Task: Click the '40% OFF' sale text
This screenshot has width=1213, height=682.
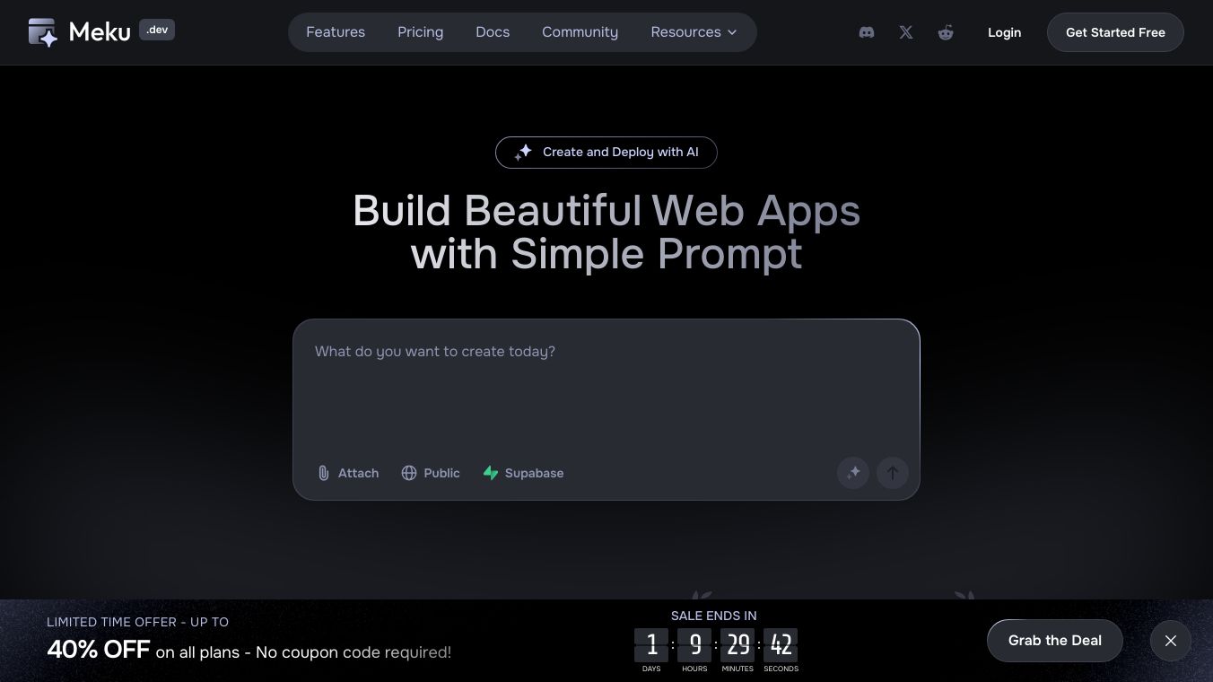Action: tap(99, 650)
